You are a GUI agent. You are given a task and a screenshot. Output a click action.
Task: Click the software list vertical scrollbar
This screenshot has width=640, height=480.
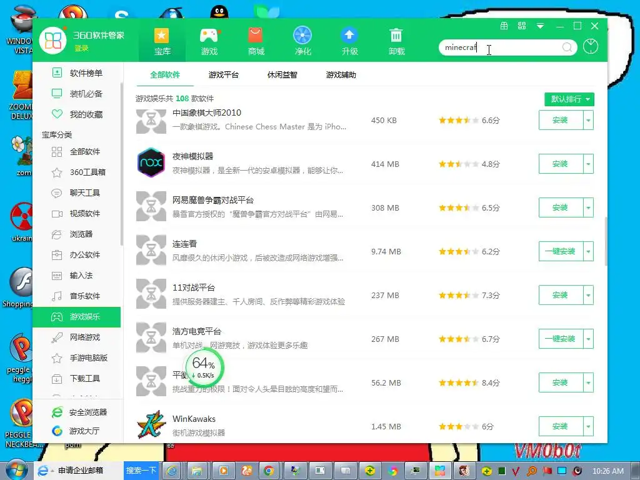[606, 242]
